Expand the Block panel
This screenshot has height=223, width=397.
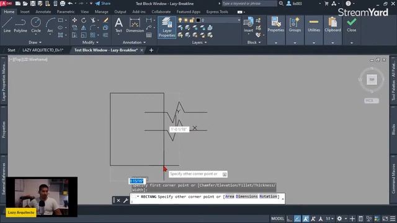[x=254, y=43]
